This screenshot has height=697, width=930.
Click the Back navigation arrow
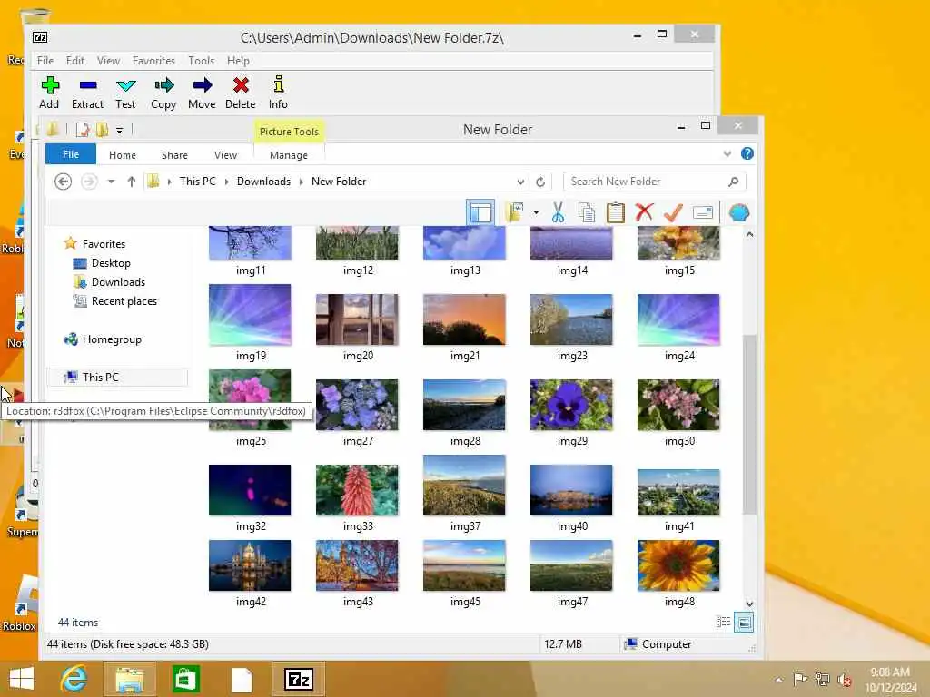(63, 182)
